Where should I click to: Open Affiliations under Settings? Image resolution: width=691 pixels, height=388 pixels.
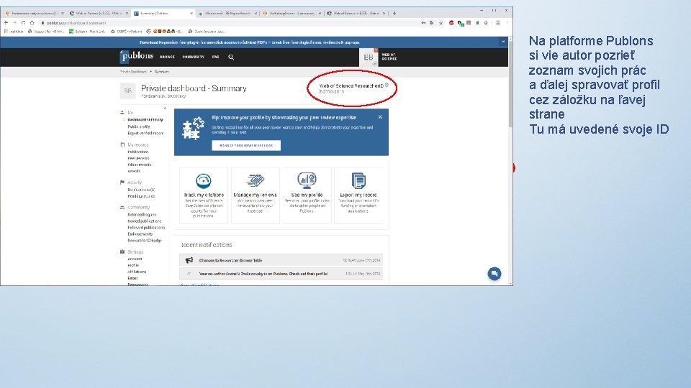pos(137,272)
